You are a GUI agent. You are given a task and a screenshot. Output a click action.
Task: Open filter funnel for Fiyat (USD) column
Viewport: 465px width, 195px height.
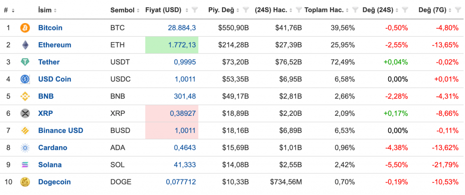tap(194, 10)
